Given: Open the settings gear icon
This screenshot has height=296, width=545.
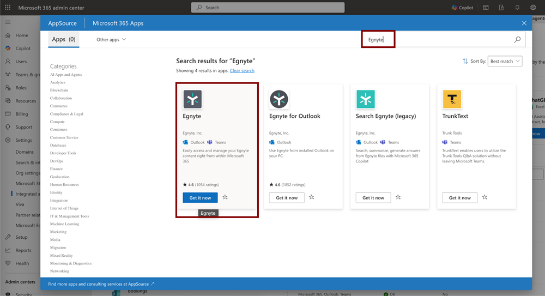Looking at the screenshot, I should coord(533,8).
